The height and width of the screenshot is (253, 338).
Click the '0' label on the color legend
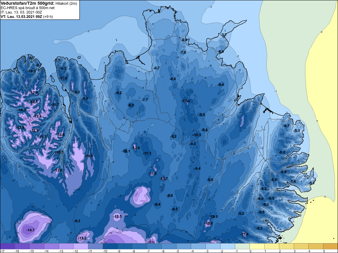pyautogui.click(x=250, y=251)
